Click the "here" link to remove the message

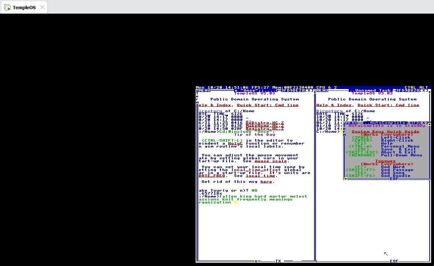[266, 182]
